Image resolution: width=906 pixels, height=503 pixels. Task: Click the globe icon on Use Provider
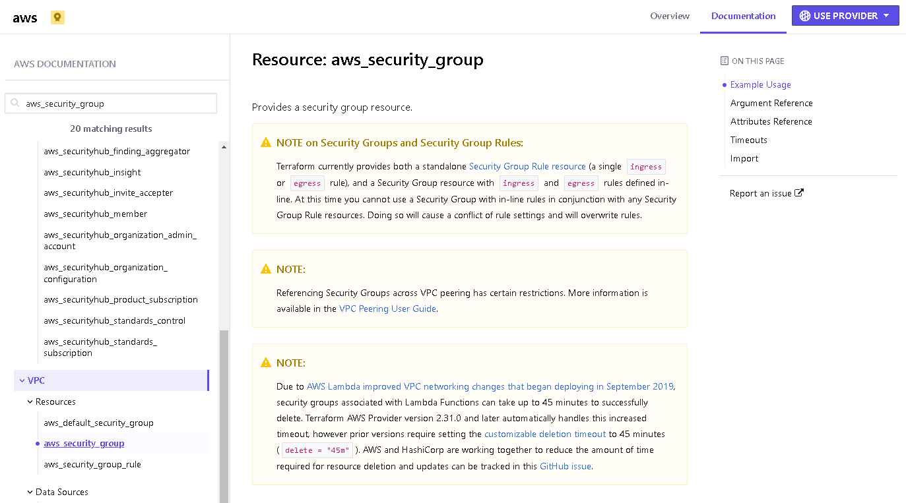pyautogui.click(x=804, y=16)
